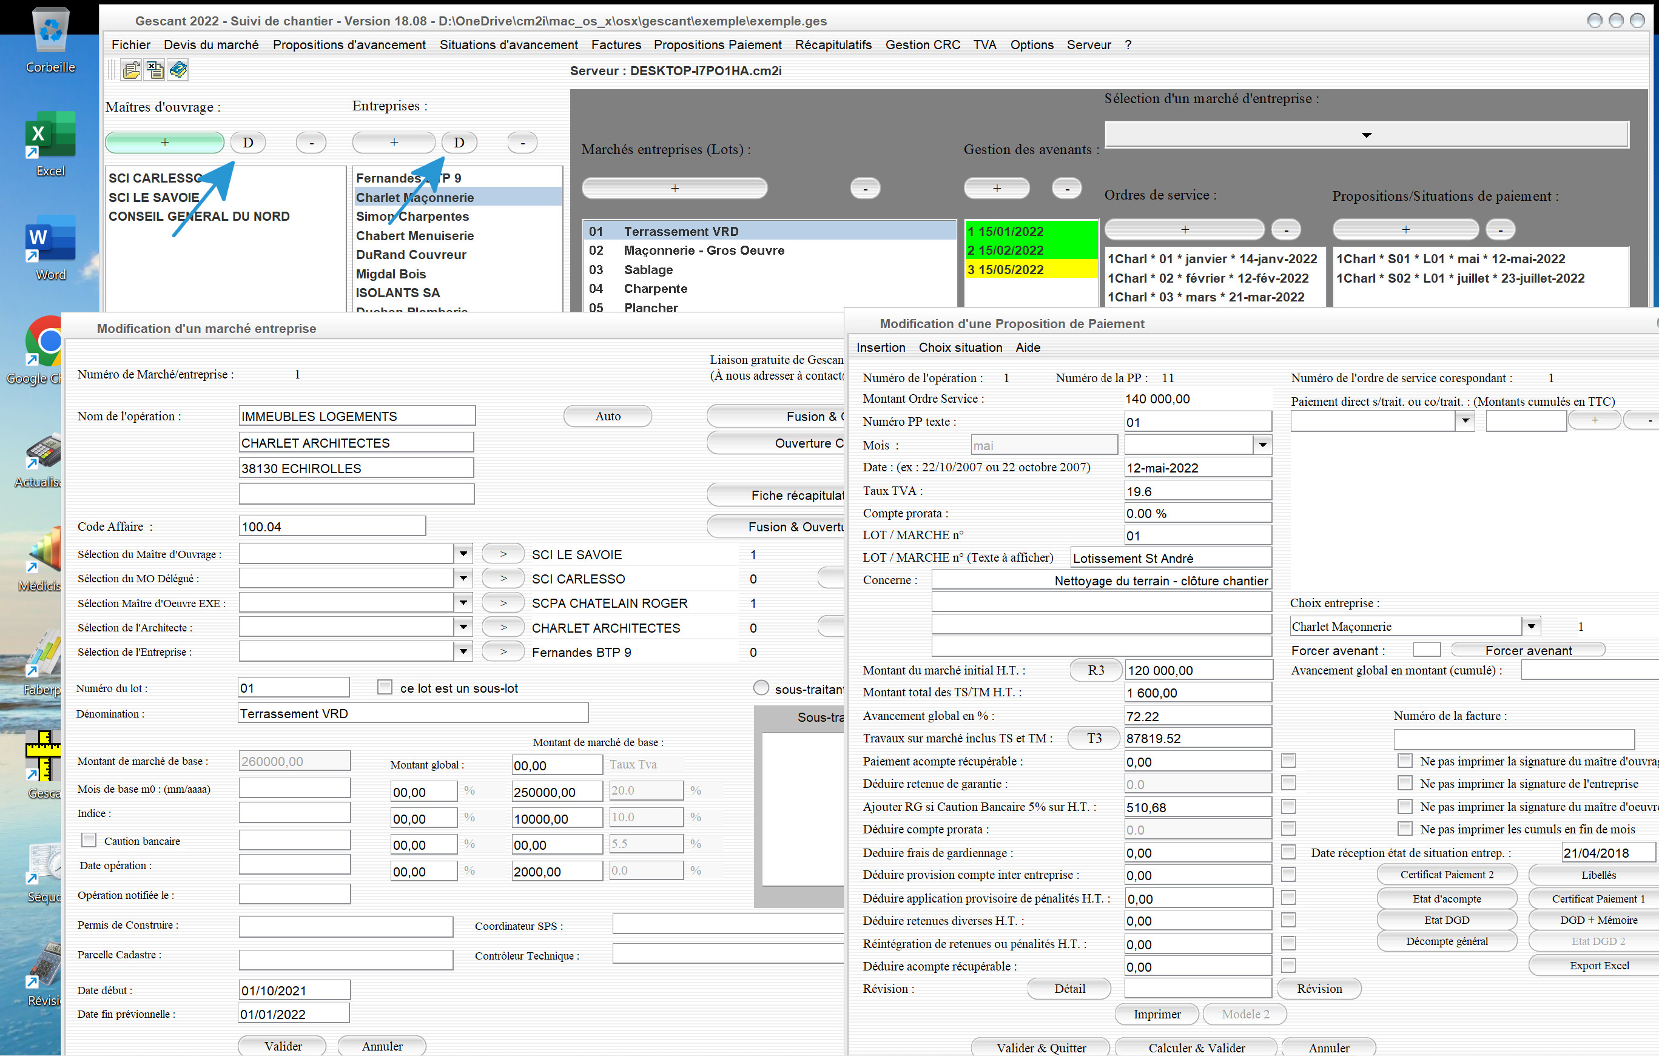
Task: Tick 'ce lot est un sous-lot' checkbox
Action: [385, 687]
